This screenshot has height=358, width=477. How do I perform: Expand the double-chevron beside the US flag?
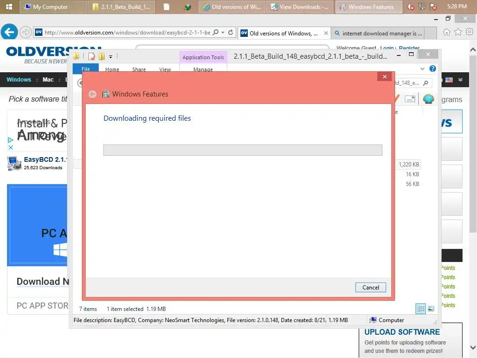tap(461, 80)
